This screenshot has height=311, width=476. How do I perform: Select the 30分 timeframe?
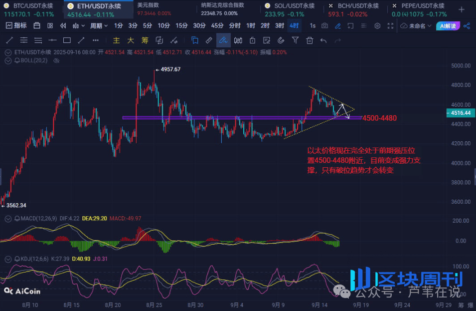click(199, 26)
